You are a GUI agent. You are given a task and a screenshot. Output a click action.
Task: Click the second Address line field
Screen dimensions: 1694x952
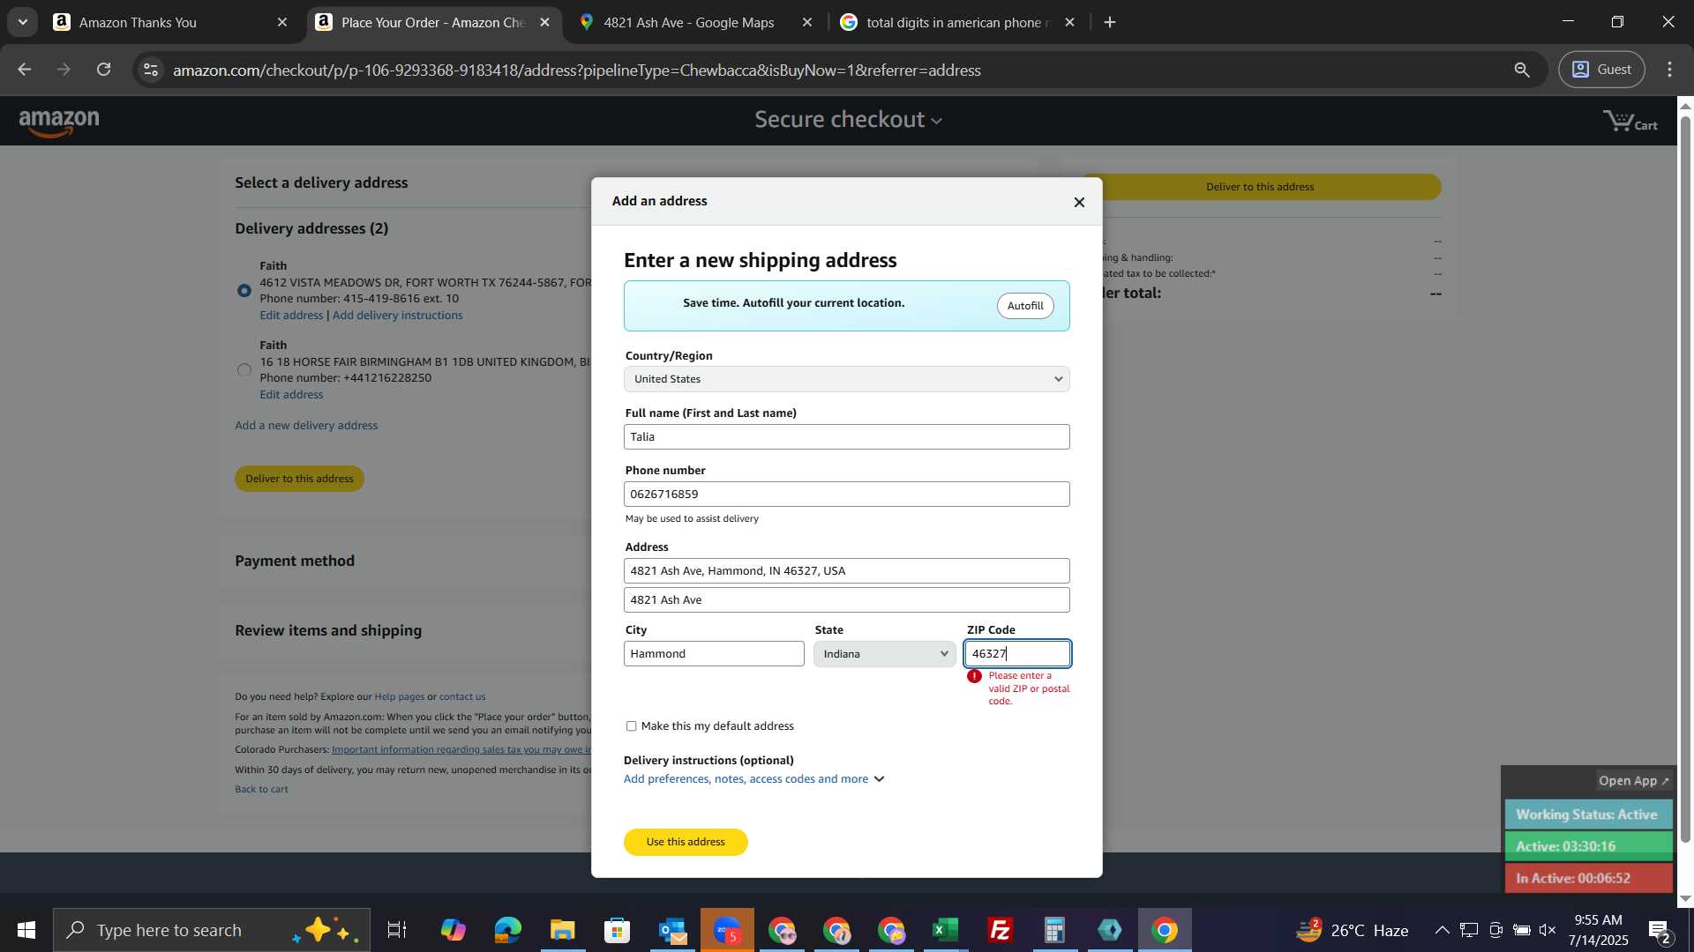(x=846, y=600)
